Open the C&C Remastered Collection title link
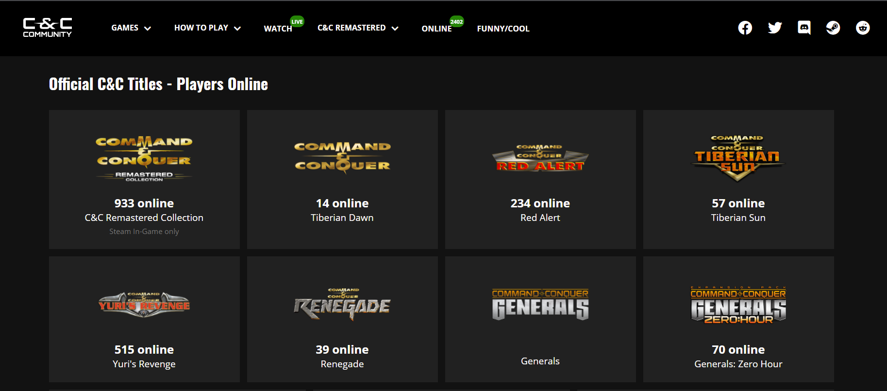 [144, 218]
